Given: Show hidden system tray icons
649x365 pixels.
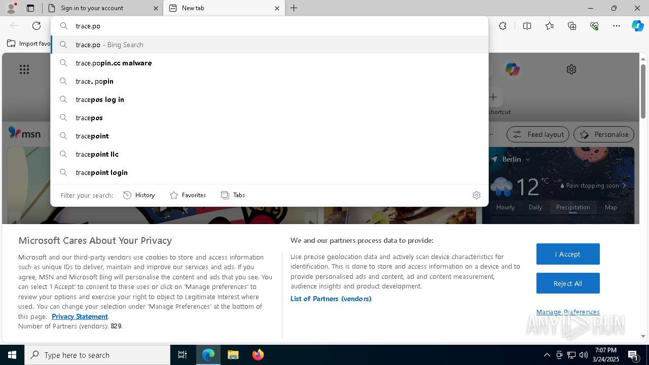Looking at the screenshot, I should pos(547,355).
